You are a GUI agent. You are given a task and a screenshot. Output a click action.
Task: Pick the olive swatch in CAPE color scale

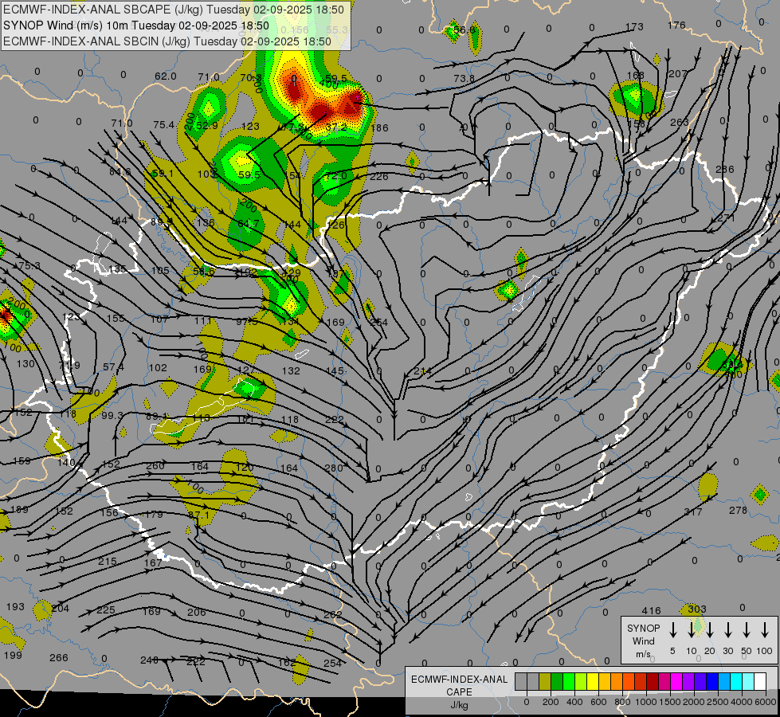(545, 681)
